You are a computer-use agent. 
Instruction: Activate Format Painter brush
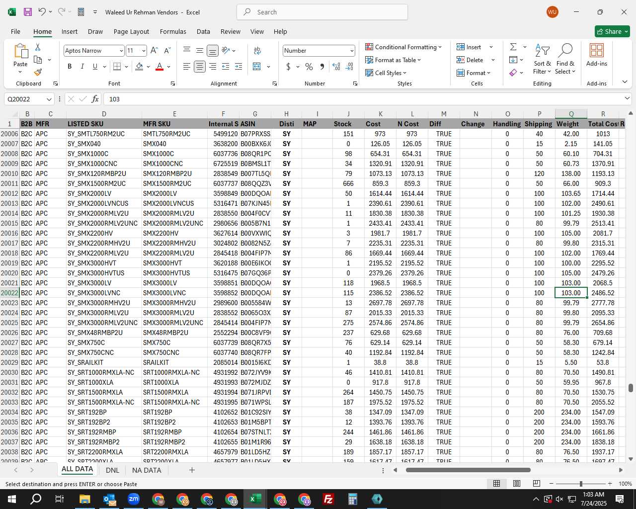click(38, 73)
